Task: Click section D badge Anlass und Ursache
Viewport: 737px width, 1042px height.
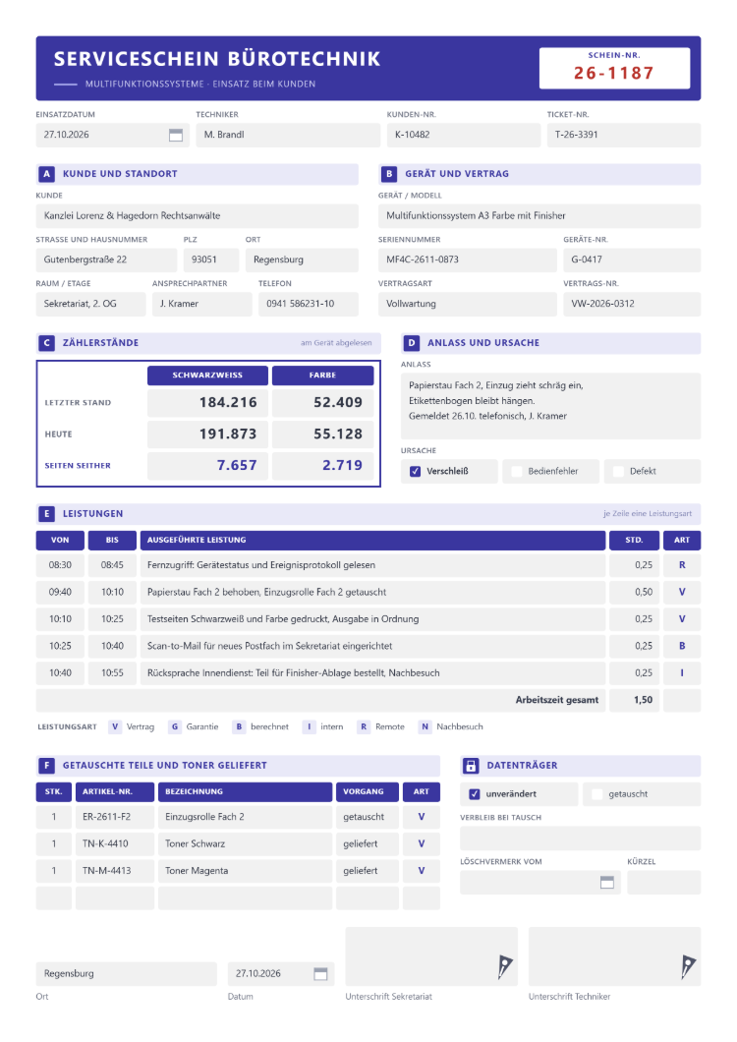Action: pyautogui.click(x=412, y=343)
